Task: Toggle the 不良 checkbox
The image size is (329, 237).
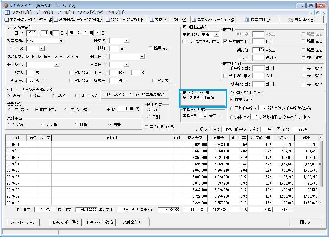Action: point(68,57)
